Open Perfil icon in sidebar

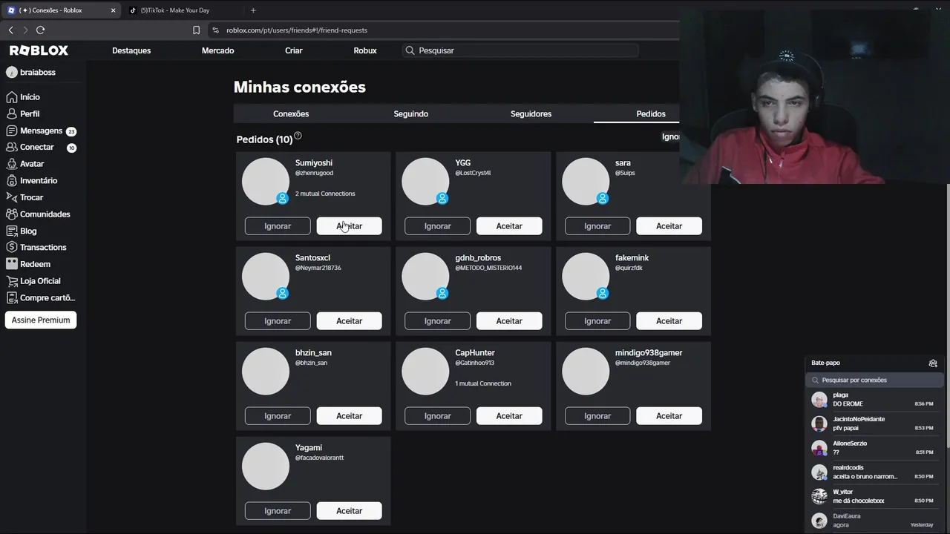[11, 113]
